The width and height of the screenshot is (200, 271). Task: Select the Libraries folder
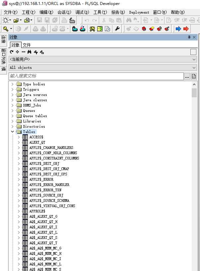[32, 121]
